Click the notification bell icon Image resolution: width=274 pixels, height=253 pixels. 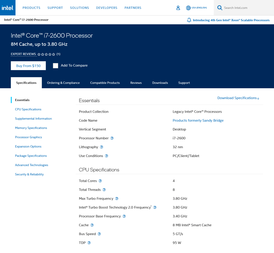(189, 20)
